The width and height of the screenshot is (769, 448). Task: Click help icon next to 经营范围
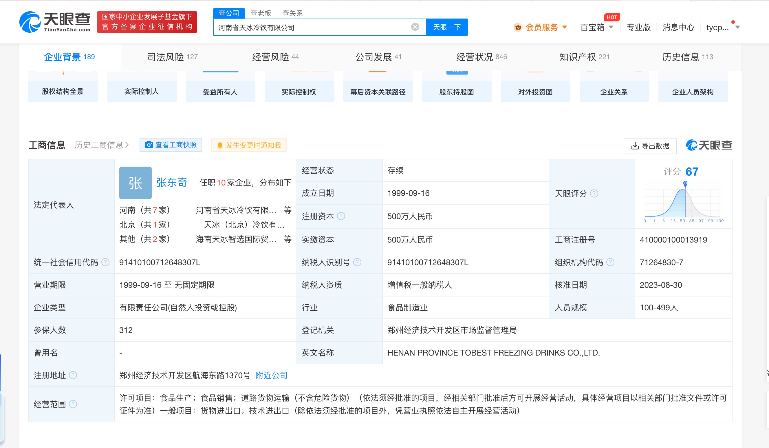point(73,404)
